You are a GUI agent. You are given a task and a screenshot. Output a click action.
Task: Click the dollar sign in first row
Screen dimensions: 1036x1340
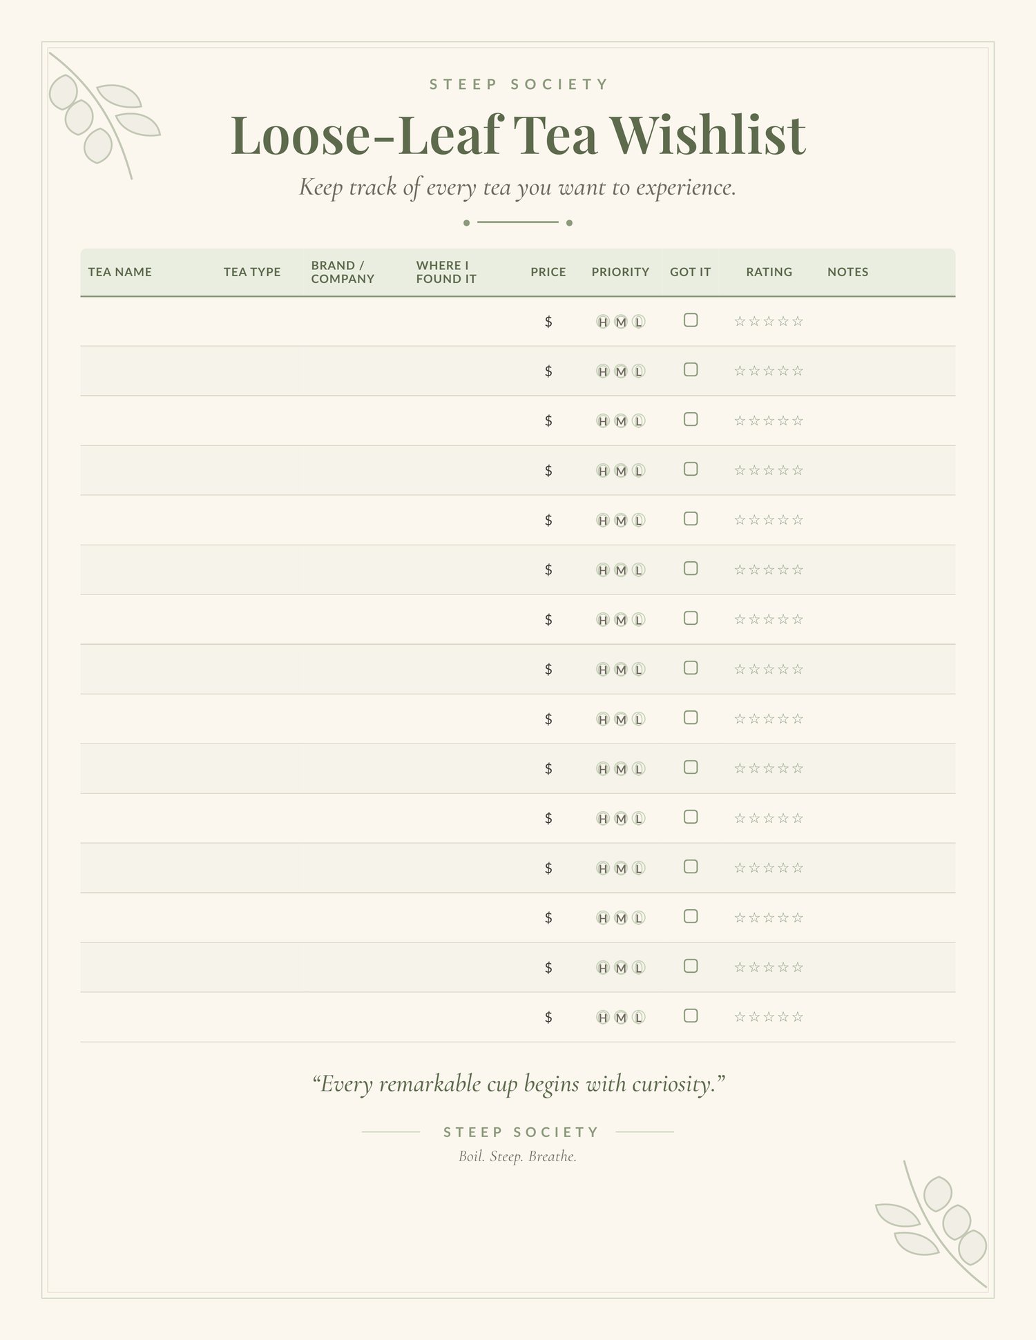point(548,322)
